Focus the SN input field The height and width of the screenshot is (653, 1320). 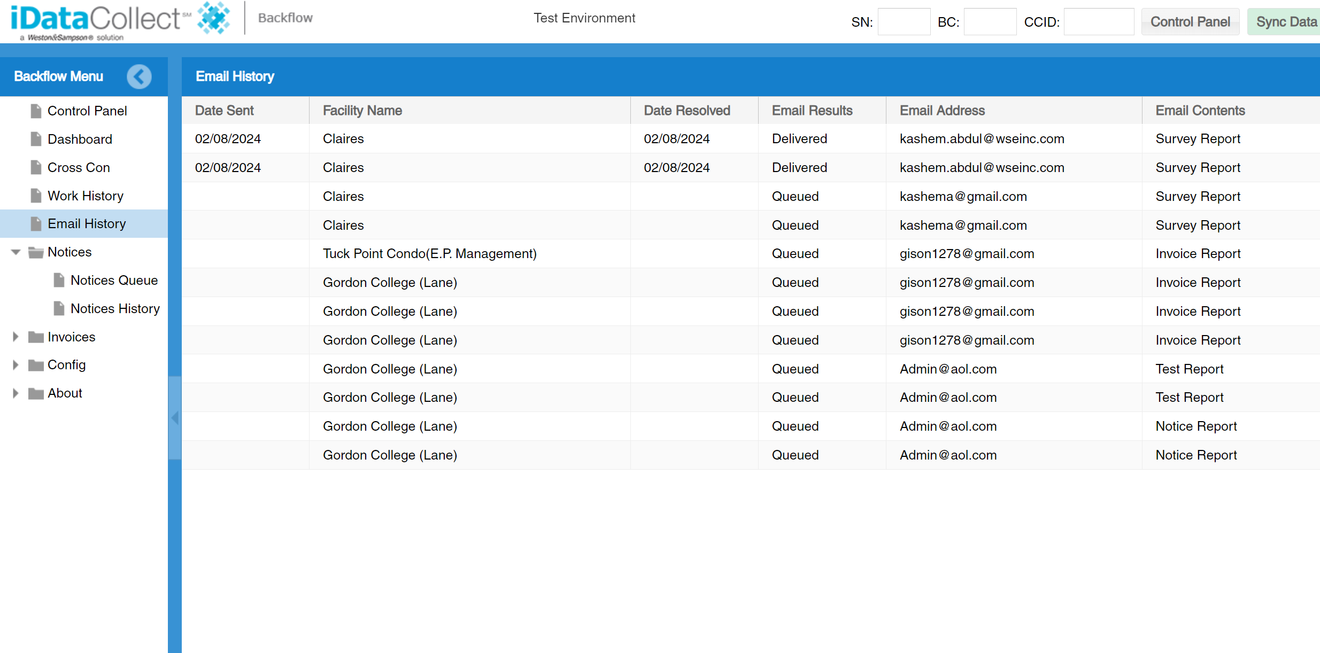coord(904,22)
